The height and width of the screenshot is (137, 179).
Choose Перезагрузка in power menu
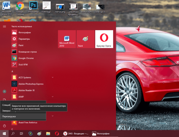click(x=23, y=116)
